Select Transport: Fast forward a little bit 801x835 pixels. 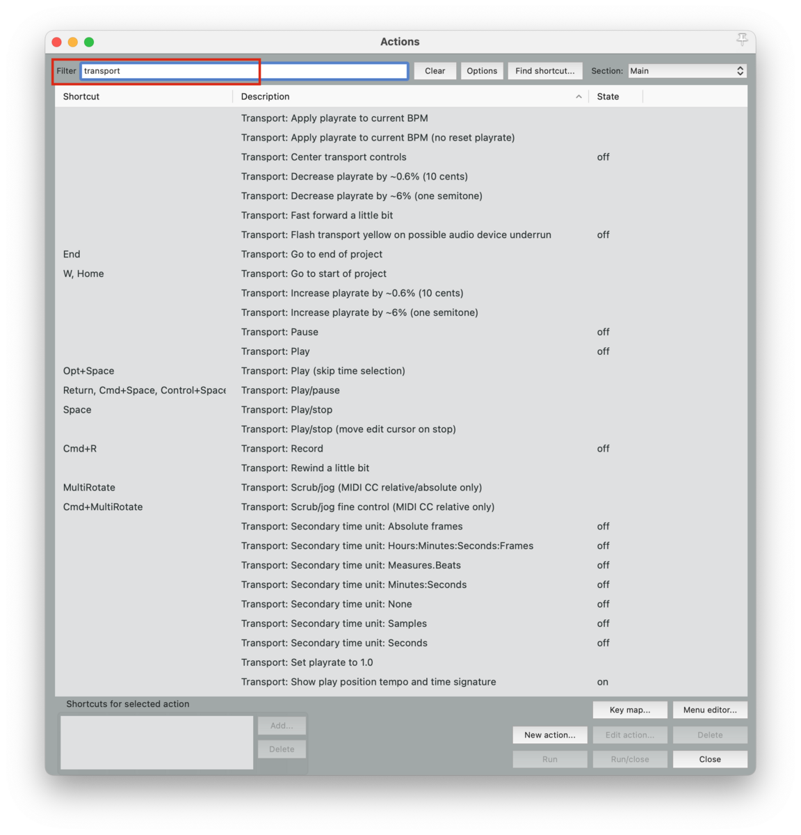317,216
